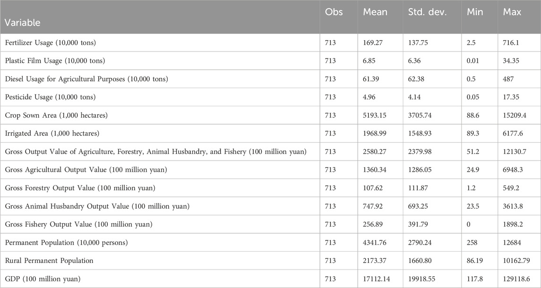Select the mean value 747.92

point(372,206)
